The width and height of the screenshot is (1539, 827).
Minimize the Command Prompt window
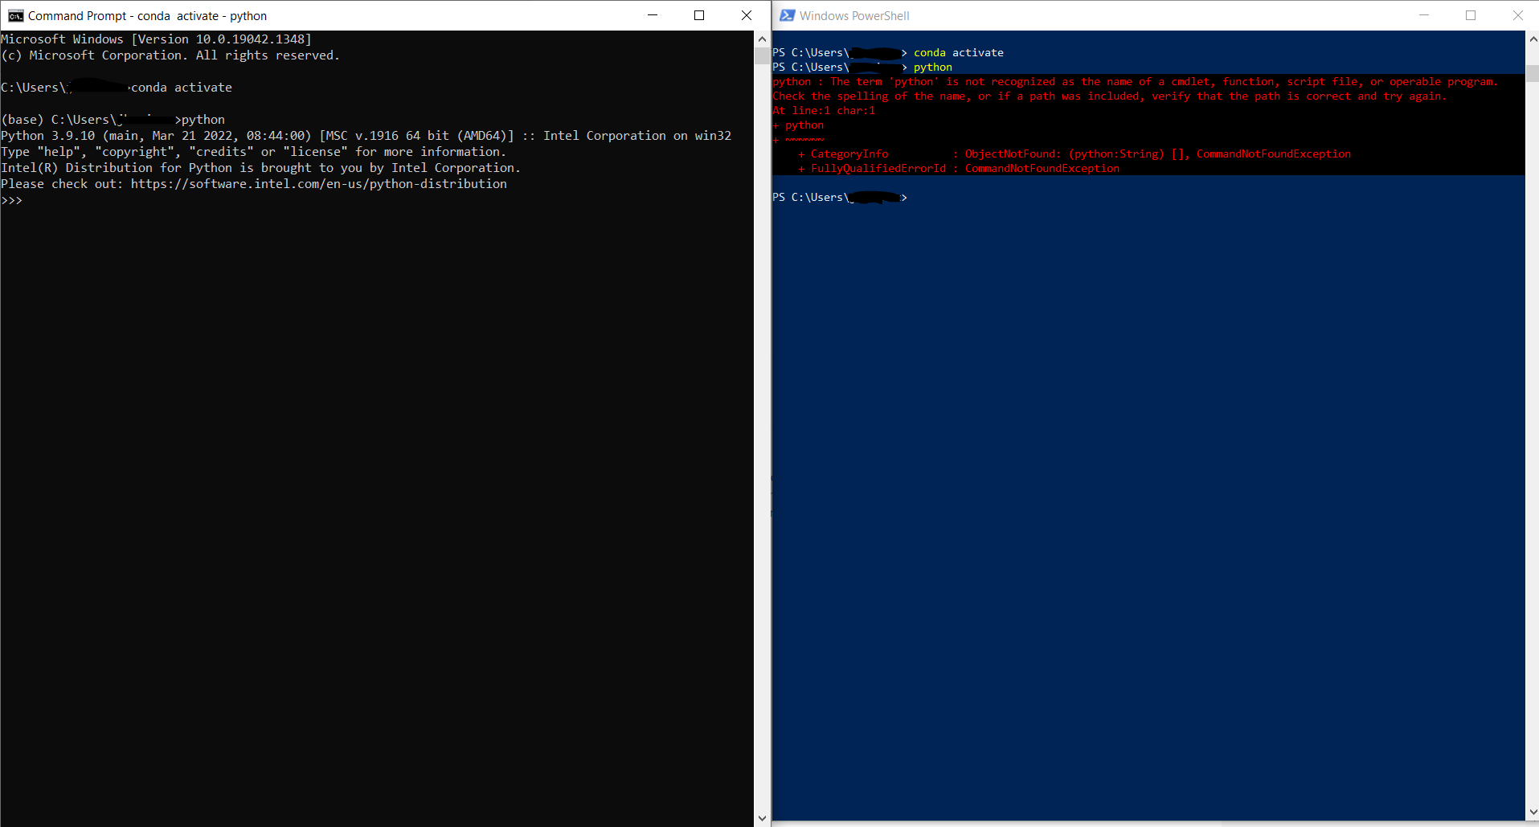[653, 15]
